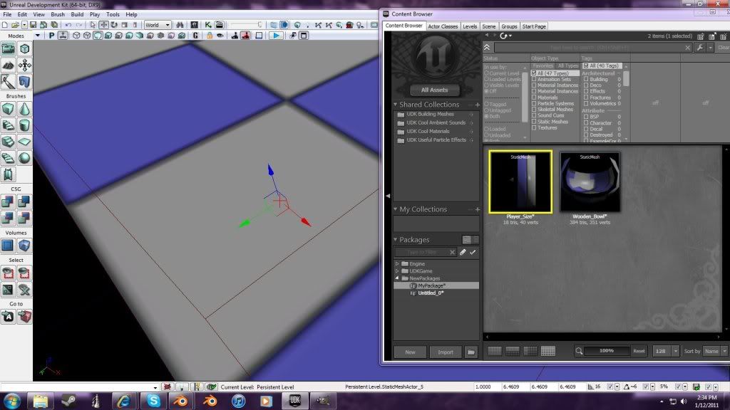Check the Materials type filter

[534, 98]
